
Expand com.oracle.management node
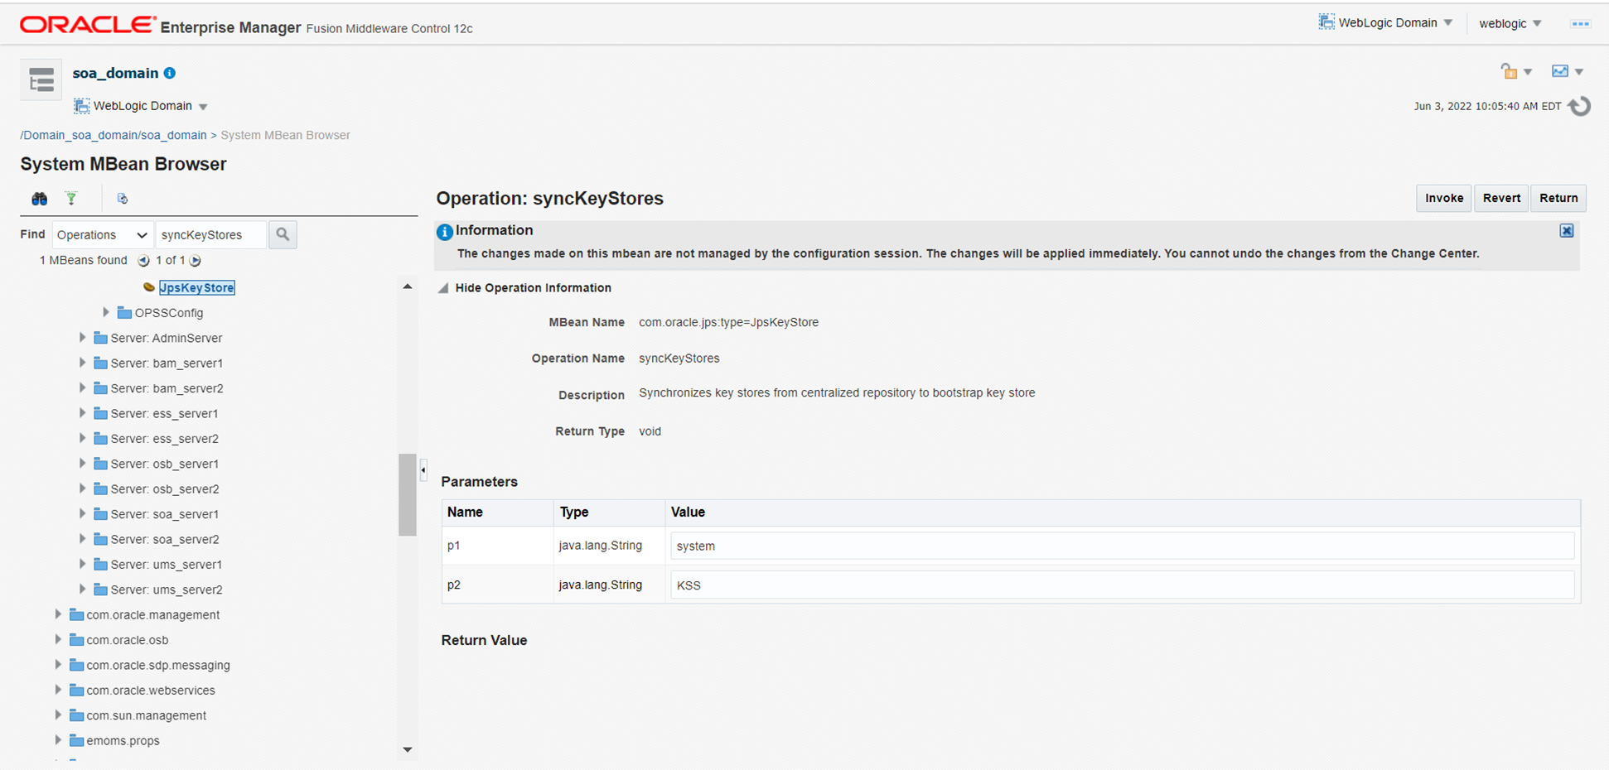click(x=58, y=614)
